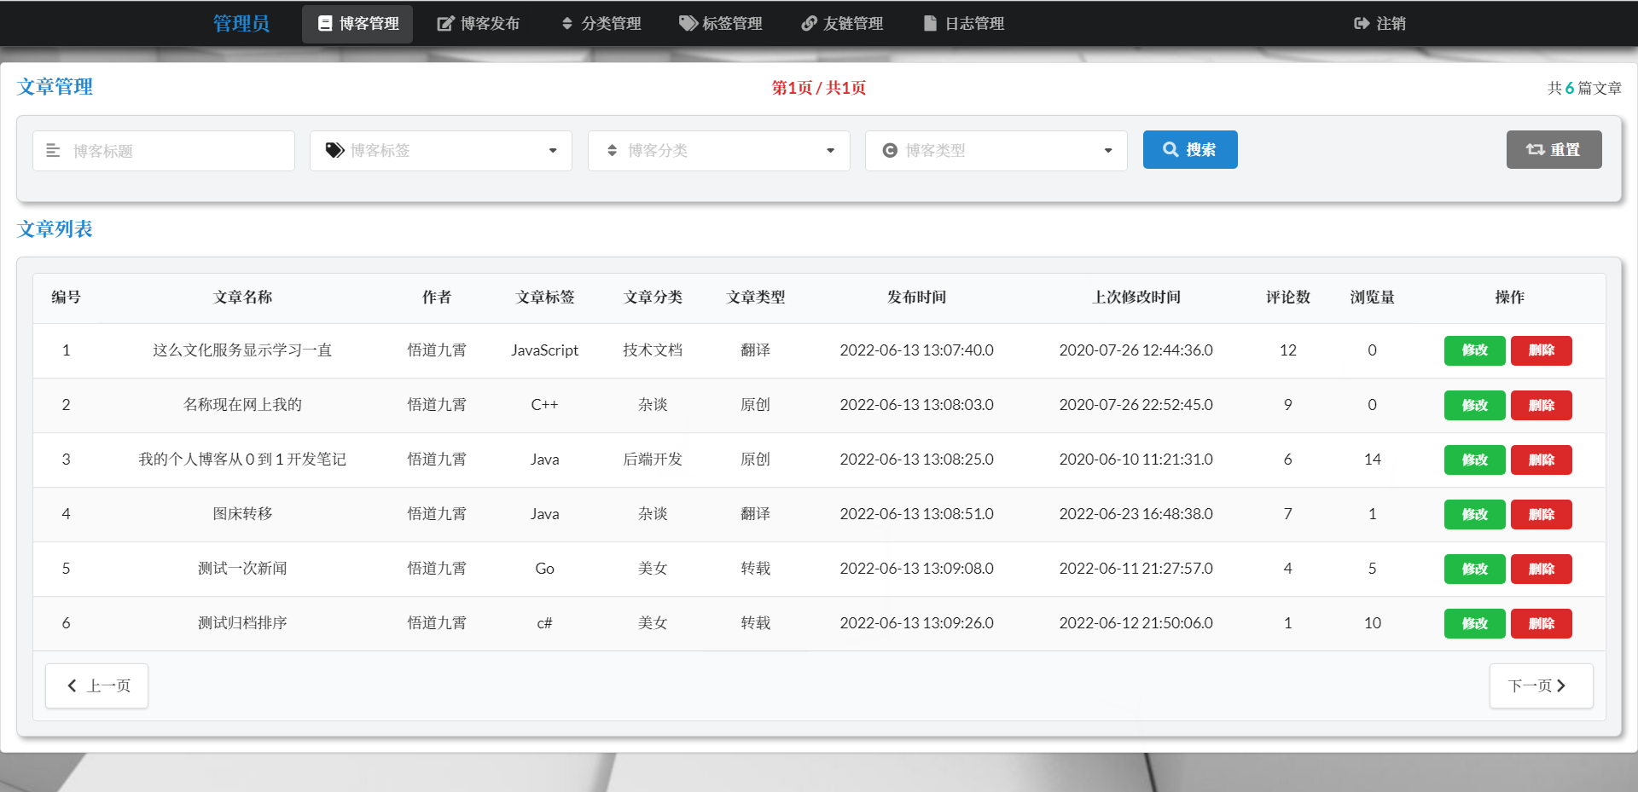Click 修改 for article 测试归档排序
The width and height of the screenshot is (1638, 792).
(x=1474, y=623)
